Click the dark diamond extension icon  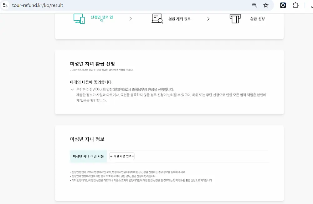tap(283, 5)
